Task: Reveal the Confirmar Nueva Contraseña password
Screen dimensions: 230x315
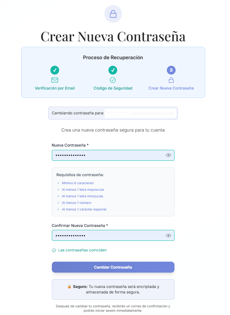Action: 168,236
